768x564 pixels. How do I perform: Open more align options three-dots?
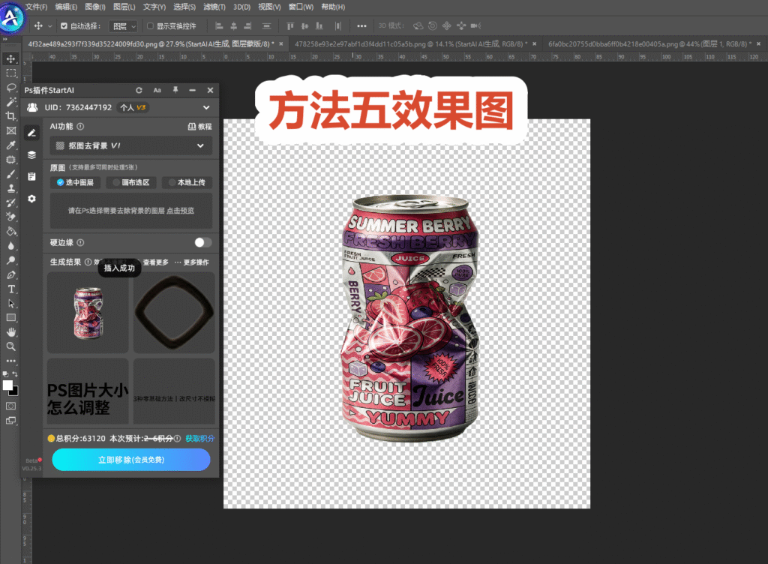[x=361, y=26]
